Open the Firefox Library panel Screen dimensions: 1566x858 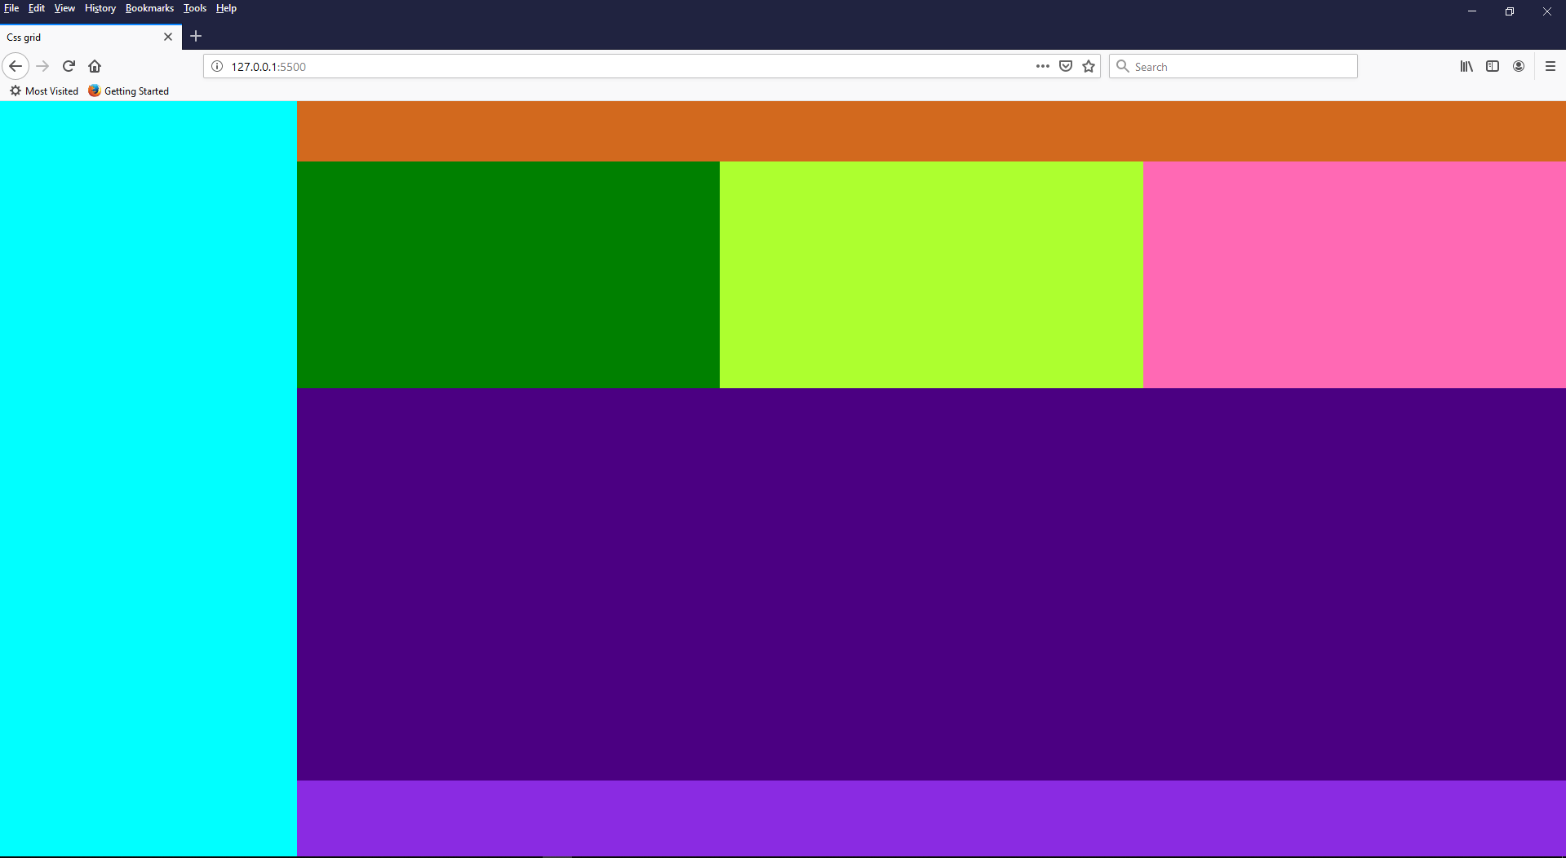pos(1466,66)
